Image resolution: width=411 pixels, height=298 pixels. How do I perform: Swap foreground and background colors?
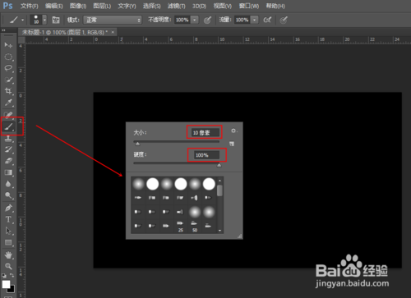pos(12,275)
